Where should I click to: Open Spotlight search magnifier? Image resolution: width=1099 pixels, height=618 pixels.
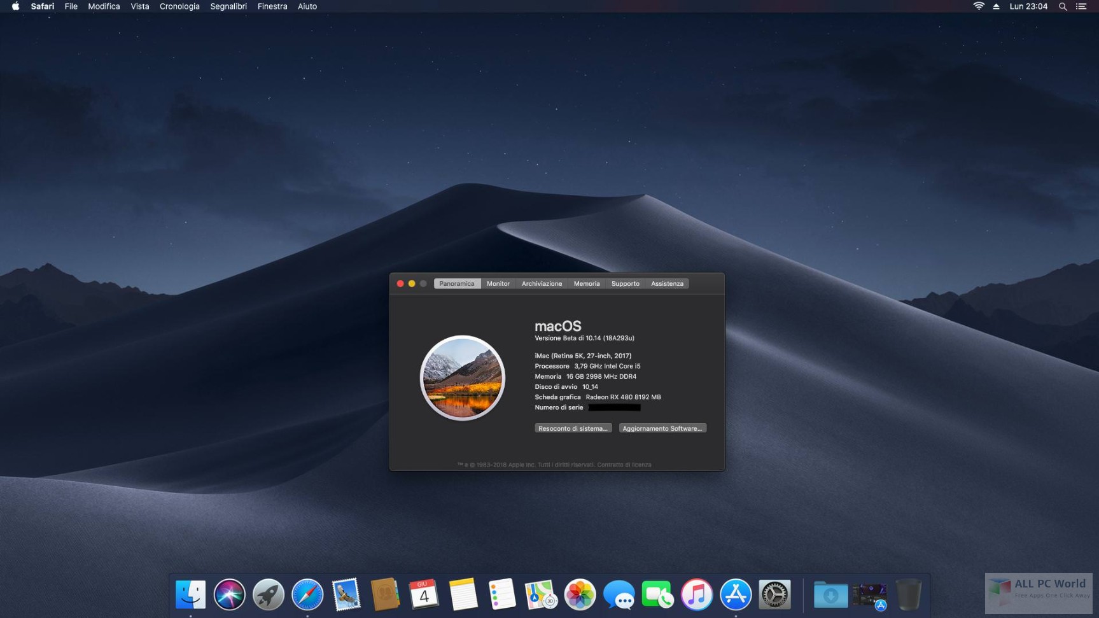(x=1063, y=6)
